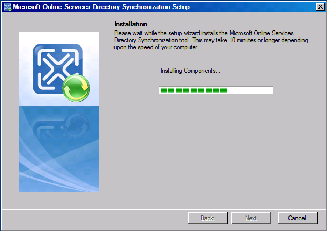Click the window title text
This screenshot has height=231, width=327.
[x=101, y=7]
